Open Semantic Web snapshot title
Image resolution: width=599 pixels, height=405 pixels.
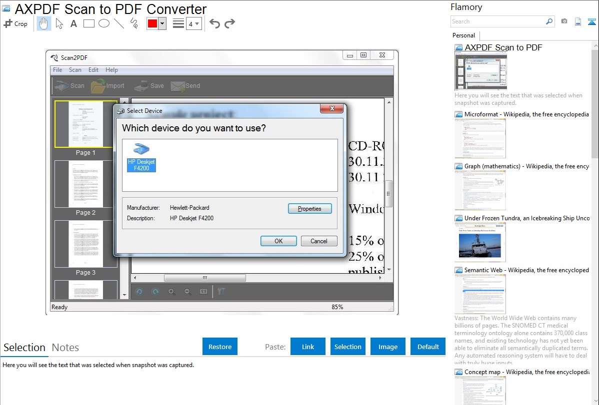coord(526,270)
